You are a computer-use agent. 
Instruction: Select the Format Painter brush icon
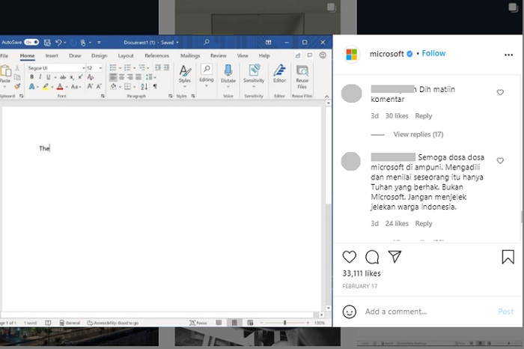[x=17, y=87]
